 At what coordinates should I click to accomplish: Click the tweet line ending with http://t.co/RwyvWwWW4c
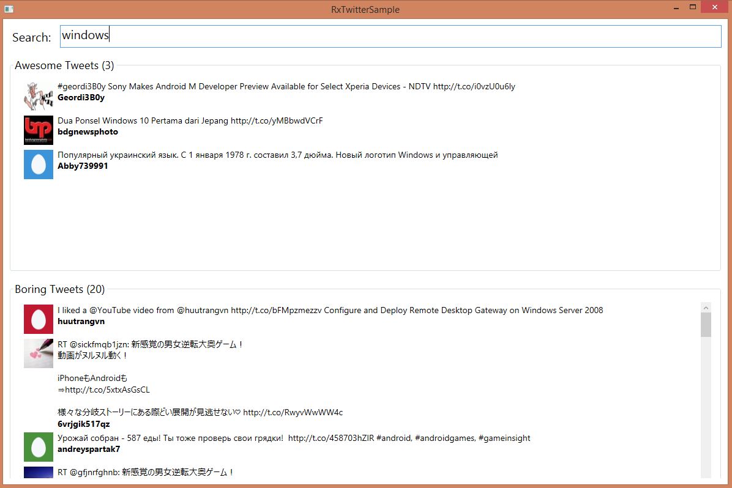(200, 412)
